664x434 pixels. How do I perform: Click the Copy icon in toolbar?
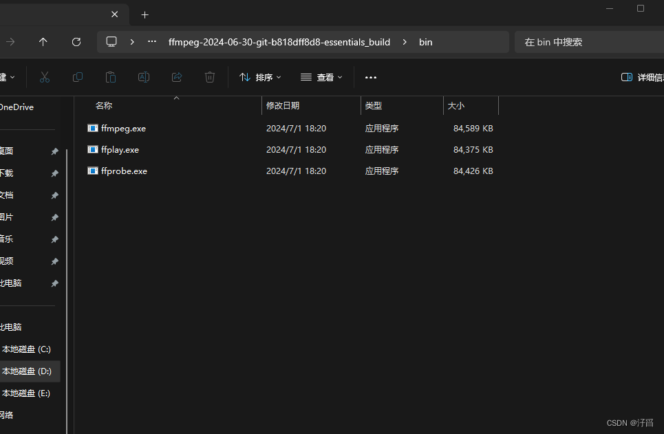tap(78, 77)
